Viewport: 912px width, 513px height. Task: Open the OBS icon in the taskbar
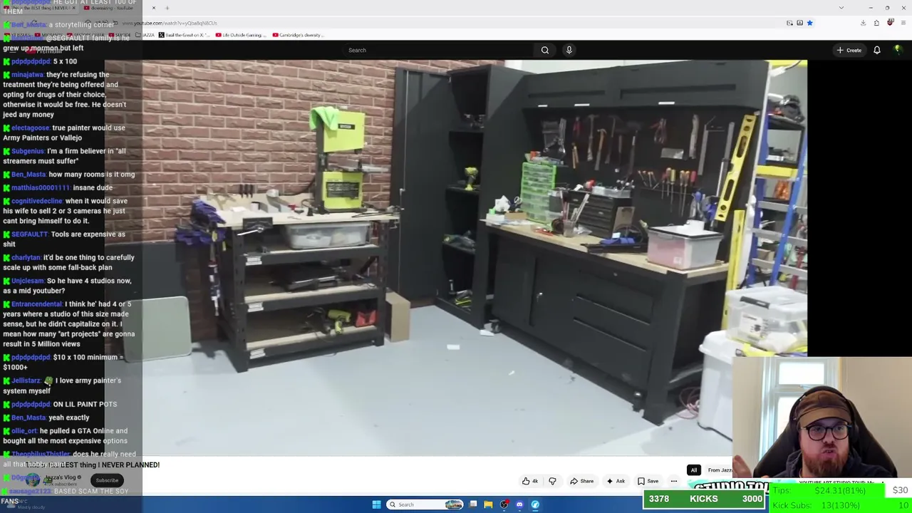(x=504, y=504)
